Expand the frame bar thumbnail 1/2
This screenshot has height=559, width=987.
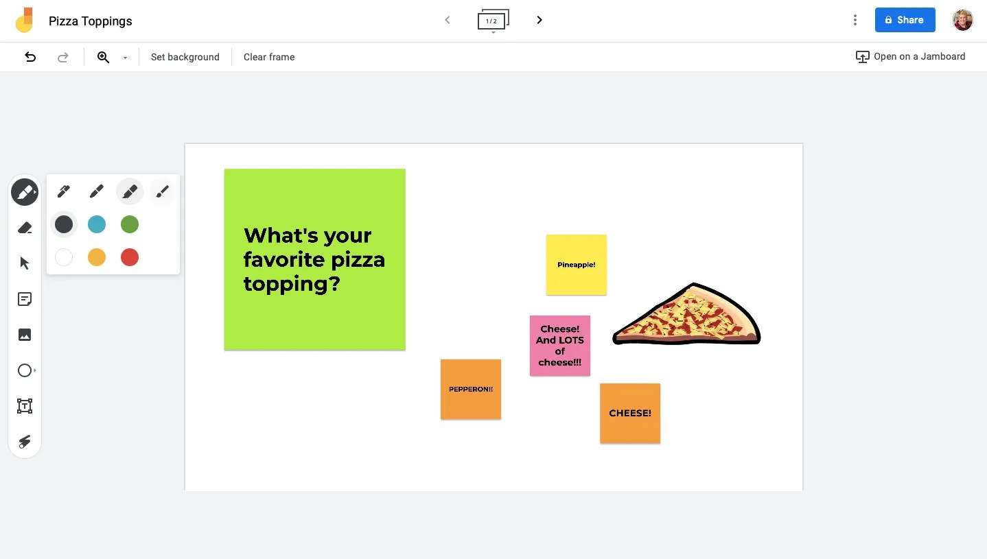tap(493, 21)
